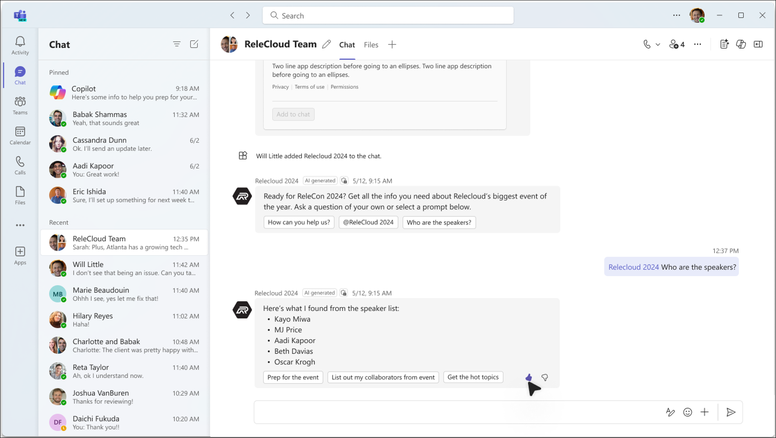
Task: Open the ReleCloud Team chat filter
Action: point(176,44)
